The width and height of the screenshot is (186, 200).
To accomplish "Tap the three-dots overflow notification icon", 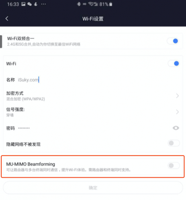I will click(43, 4).
